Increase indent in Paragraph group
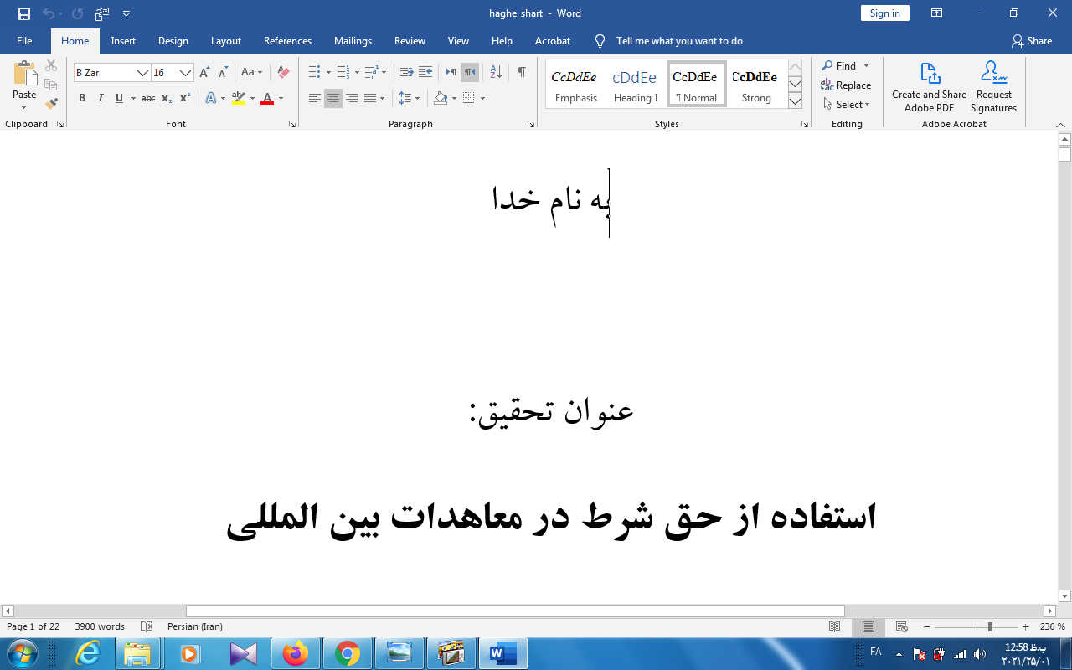 [x=425, y=73]
